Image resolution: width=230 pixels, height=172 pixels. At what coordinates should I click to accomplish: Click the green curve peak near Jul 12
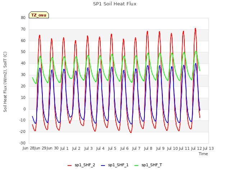196,51
